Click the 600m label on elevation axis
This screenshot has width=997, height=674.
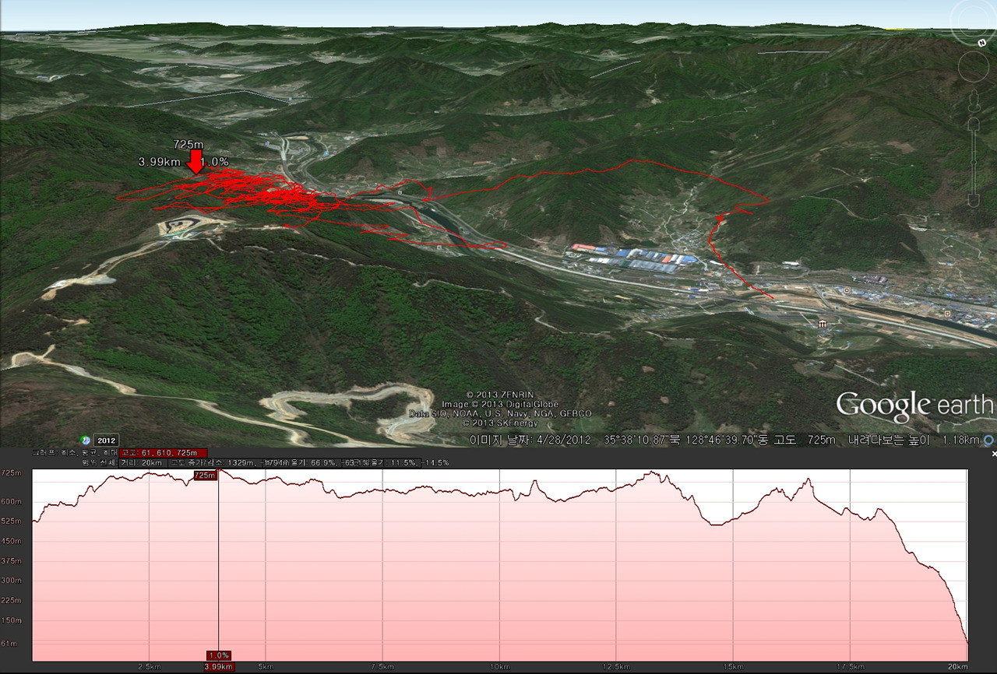(x=12, y=501)
